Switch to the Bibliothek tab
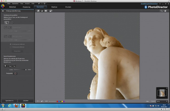The width and height of the screenshot is (170, 111). [12, 7]
